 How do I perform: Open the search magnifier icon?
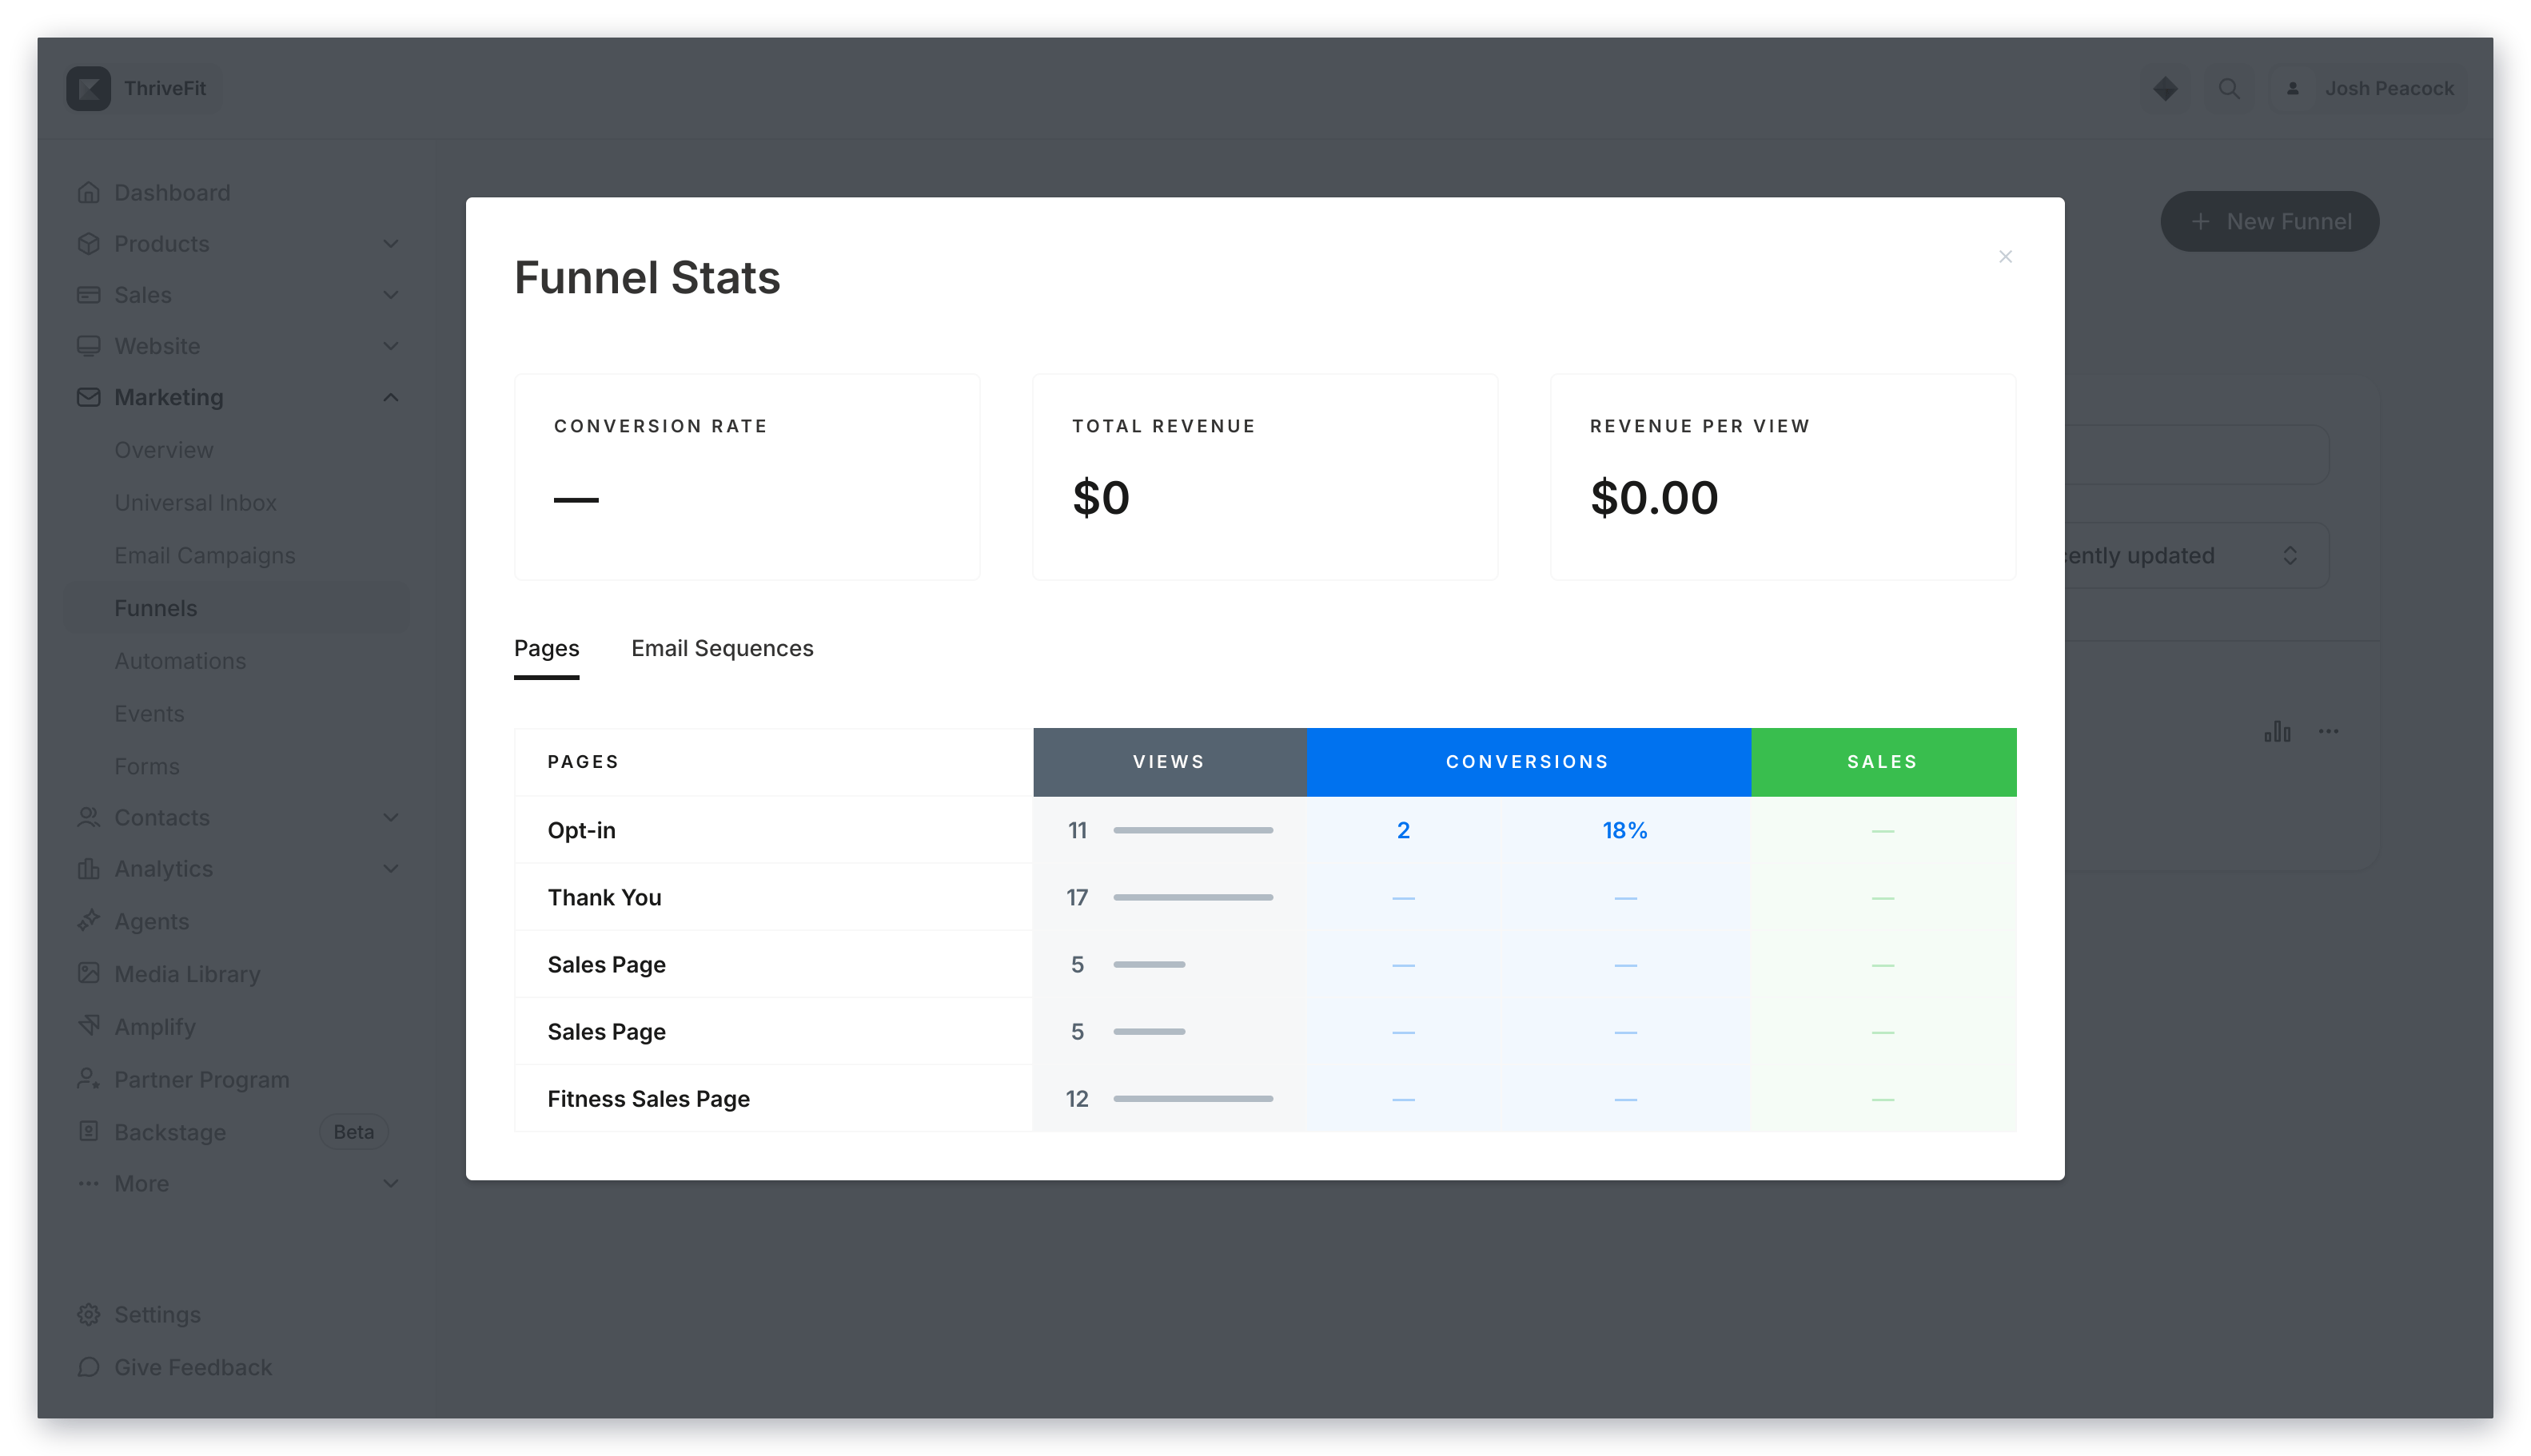tap(2229, 88)
